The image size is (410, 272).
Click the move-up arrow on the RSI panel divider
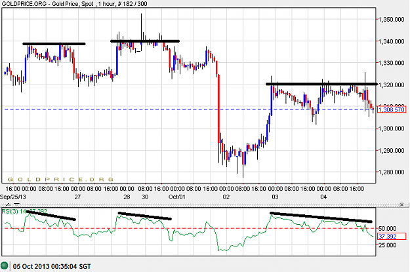pyautogui.click(x=8, y=204)
